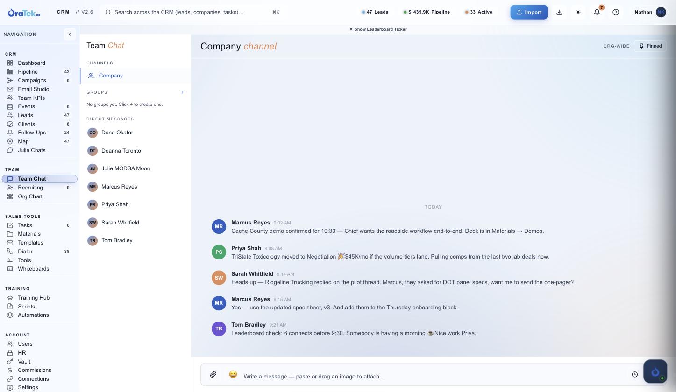Click the OraTek logo
Viewport: 676px width, 392px height.
pyautogui.click(x=24, y=13)
